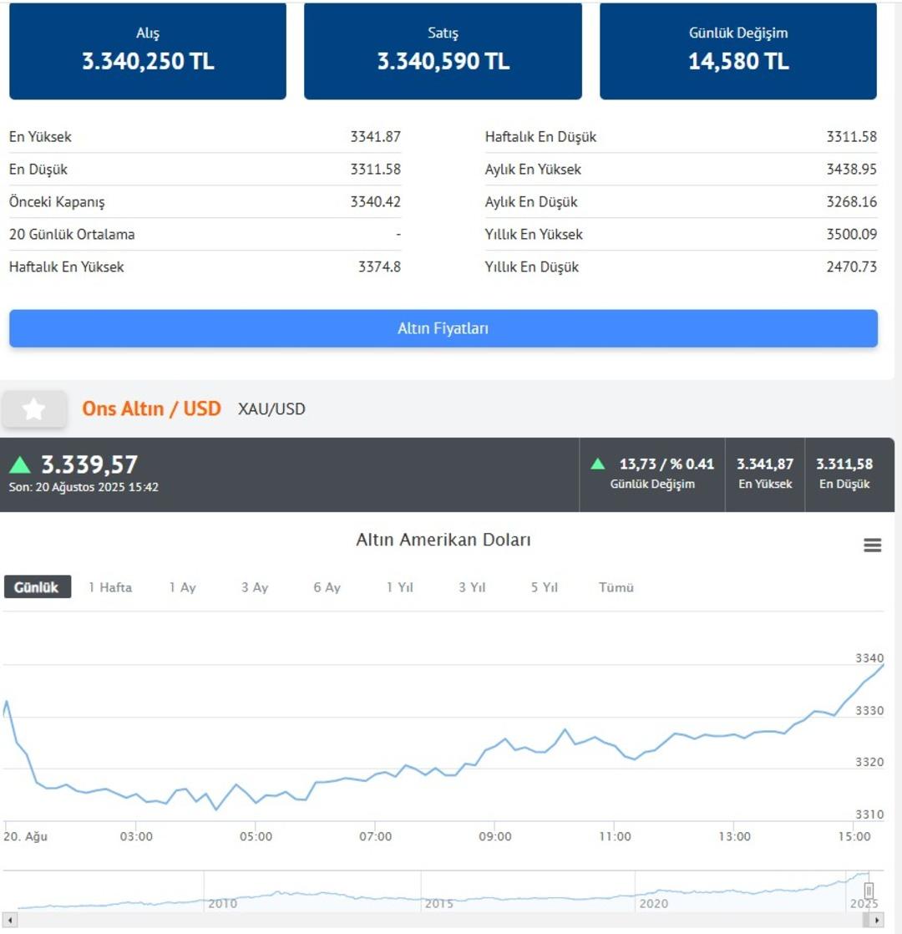Click the 3340 price axis label
Image resolution: width=902 pixels, height=934 pixels.
pos(869,658)
